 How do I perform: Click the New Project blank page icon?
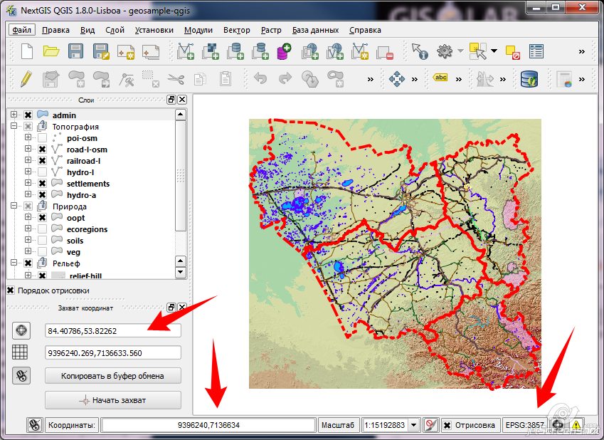click(x=26, y=51)
